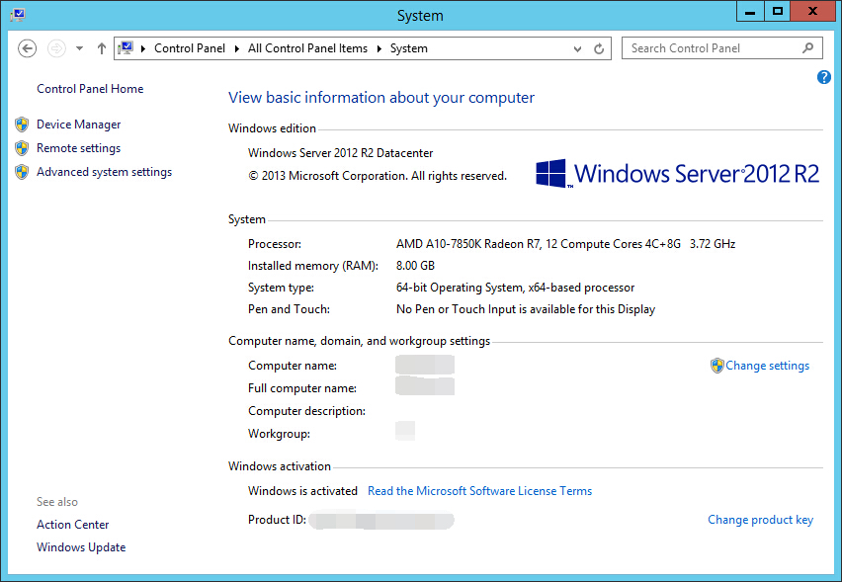Open Remote settings
Image resolution: width=842 pixels, height=582 pixels.
(78, 148)
